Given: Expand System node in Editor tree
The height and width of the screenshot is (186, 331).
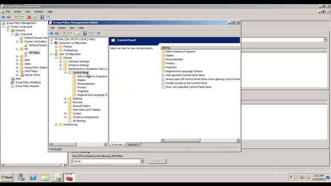Looking at the screenshot, I should [66, 114].
